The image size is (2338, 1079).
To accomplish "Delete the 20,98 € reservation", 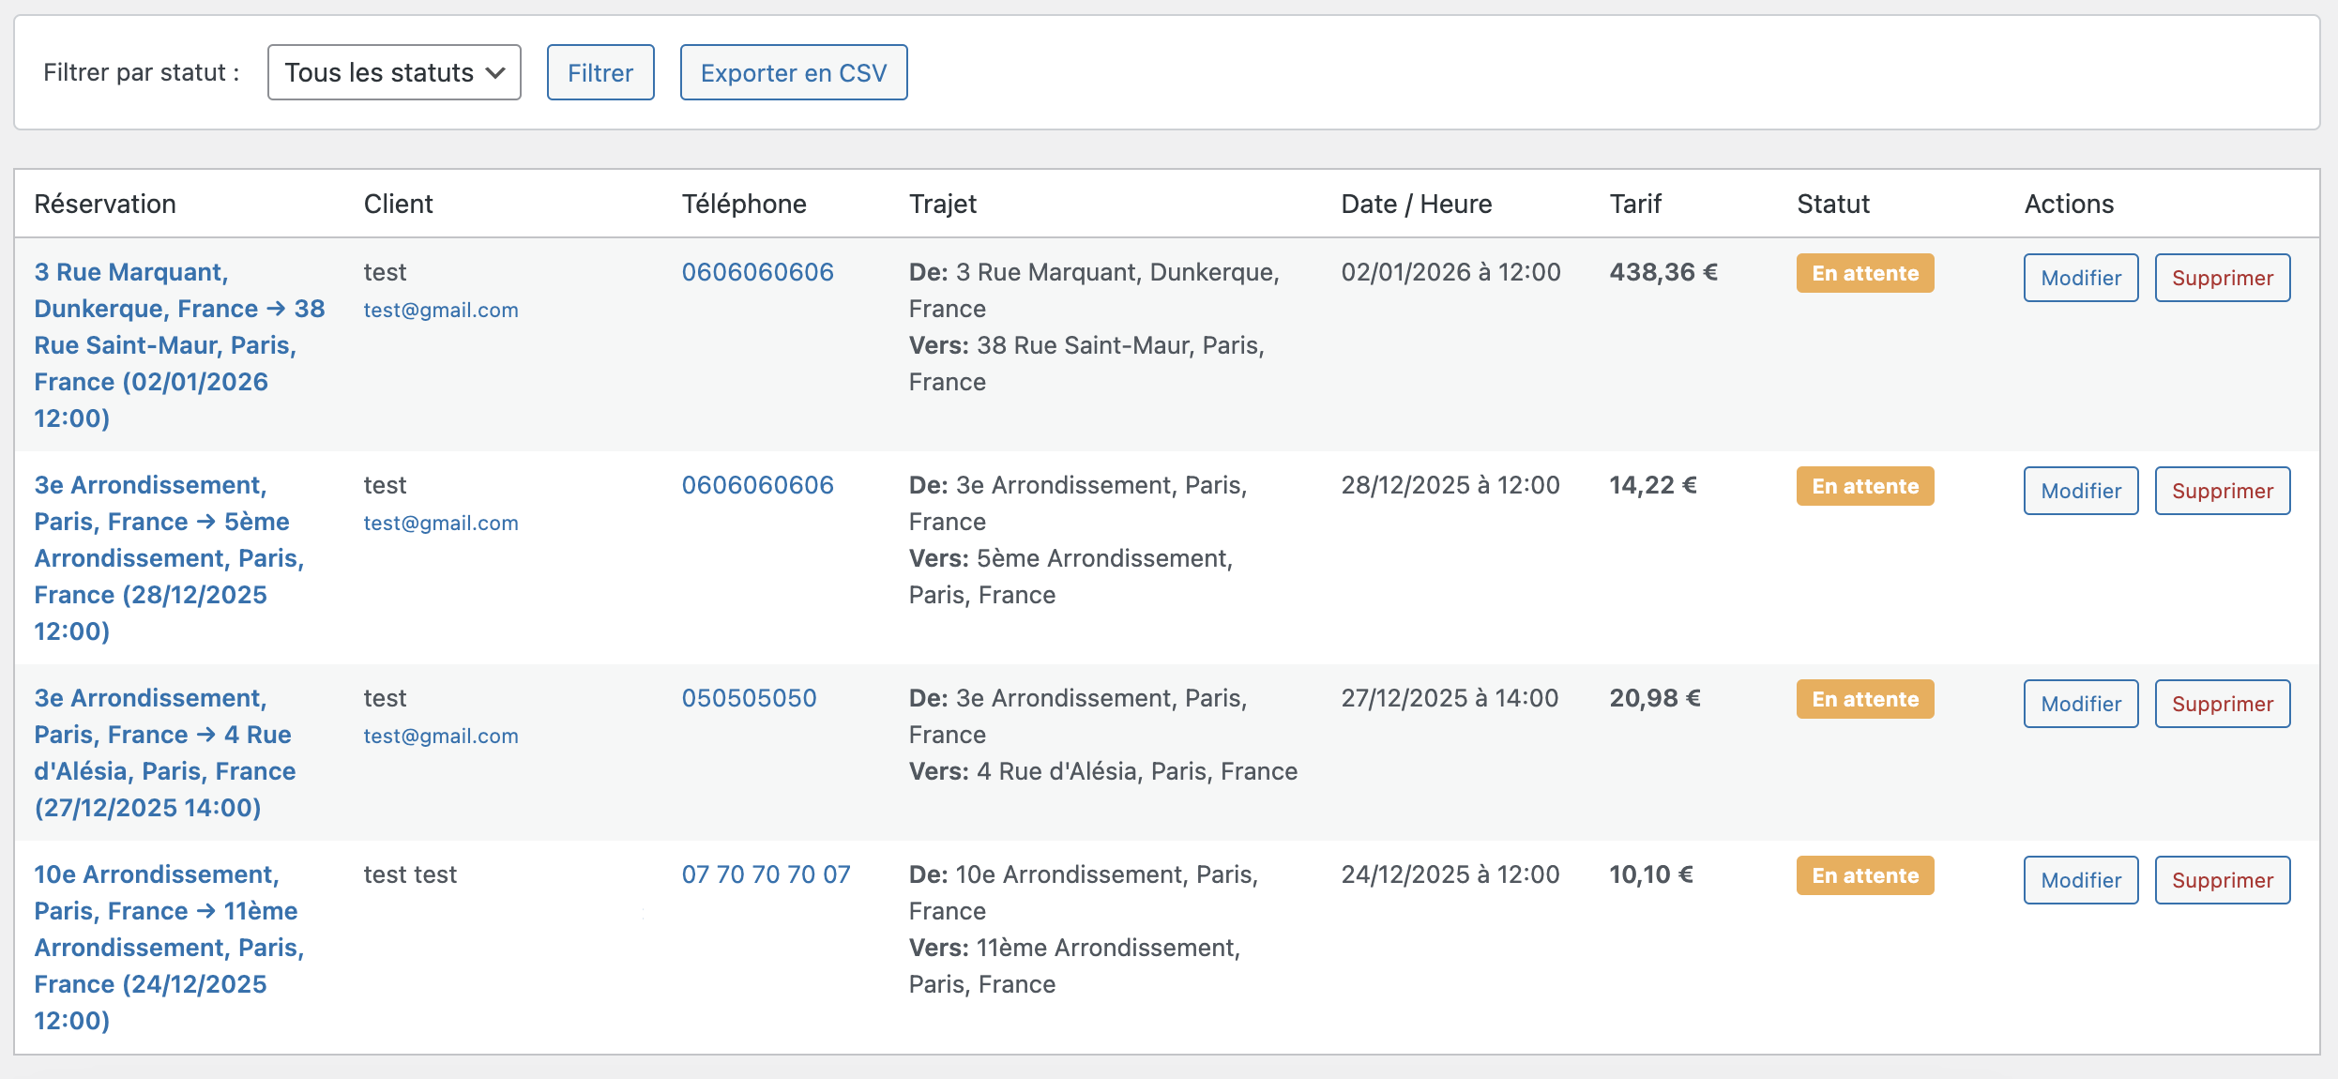I will 2222,704.
